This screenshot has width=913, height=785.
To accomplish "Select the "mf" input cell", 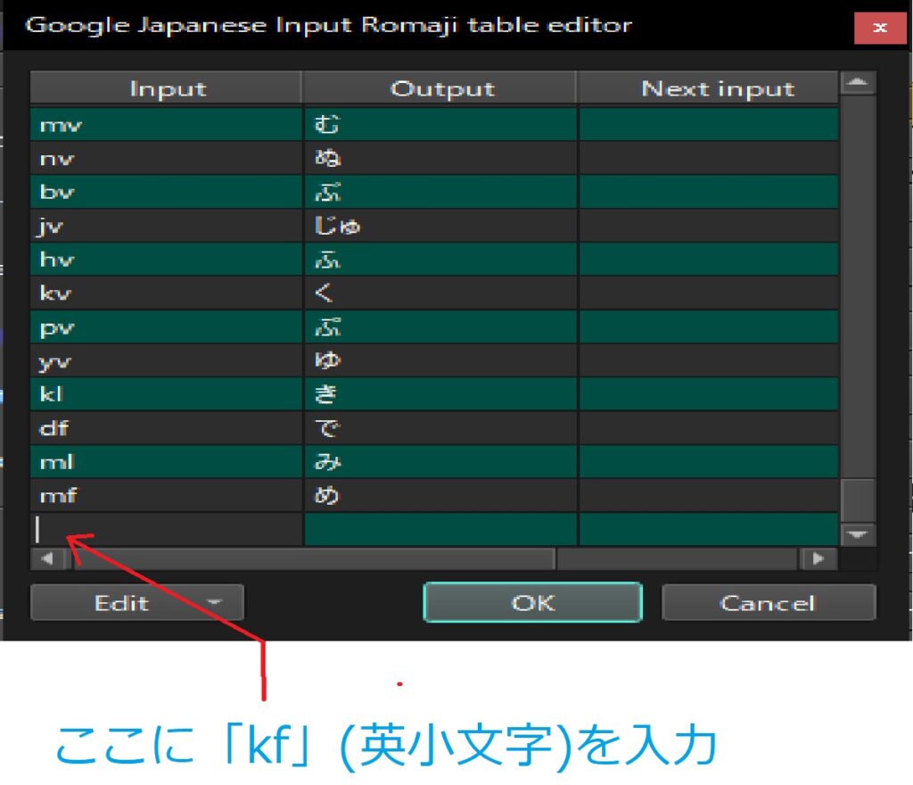I will 167,496.
